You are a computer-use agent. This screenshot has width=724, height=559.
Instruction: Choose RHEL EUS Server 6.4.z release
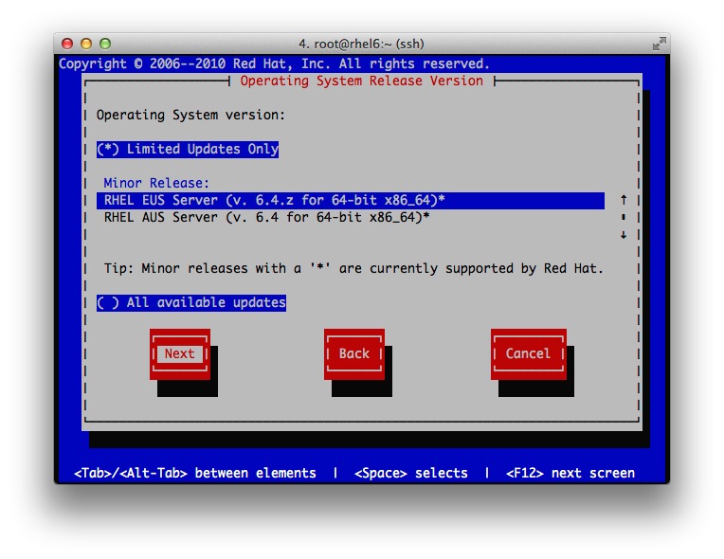[351, 200]
